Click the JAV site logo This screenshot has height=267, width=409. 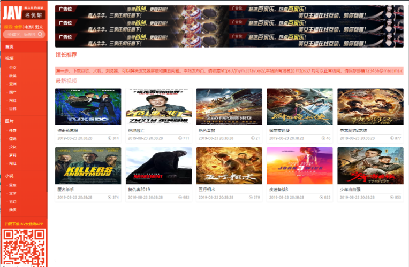pos(24,12)
